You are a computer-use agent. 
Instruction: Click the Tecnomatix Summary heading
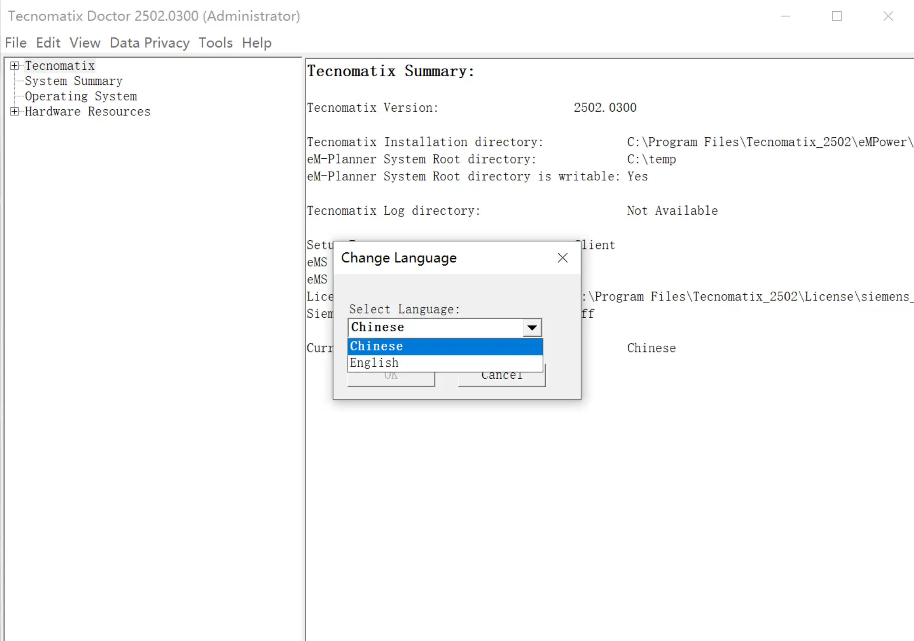391,72
